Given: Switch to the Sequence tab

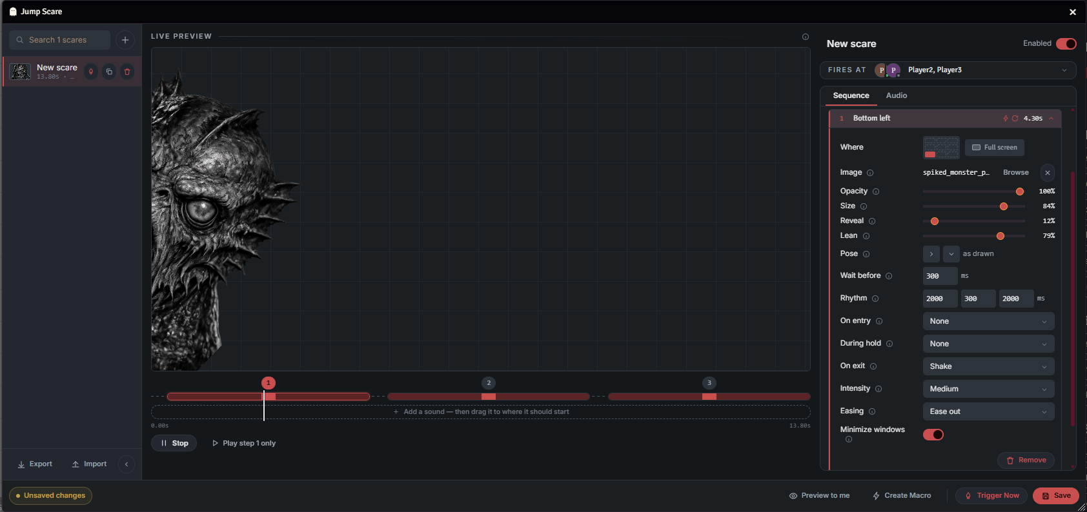Looking at the screenshot, I should [851, 95].
